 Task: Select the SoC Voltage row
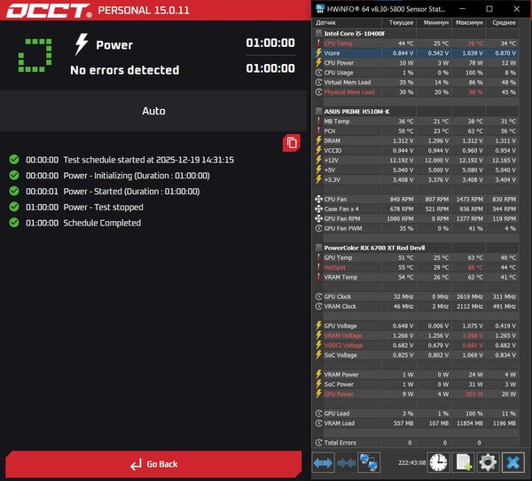416,355
